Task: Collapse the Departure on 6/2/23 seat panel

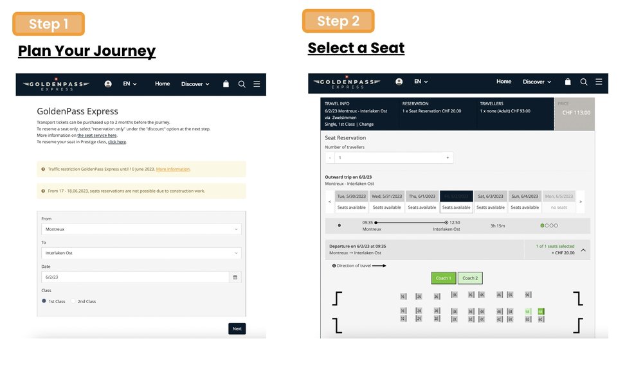Action: [583, 250]
